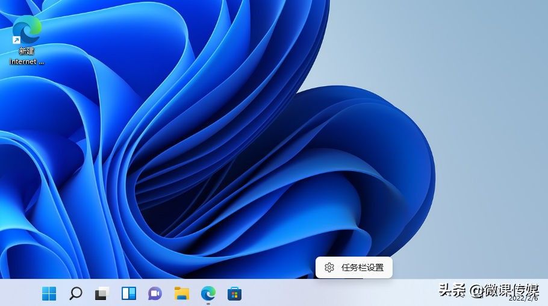The width and height of the screenshot is (548, 306).
Task: Open File Explorer from taskbar
Action: click(x=182, y=293)
